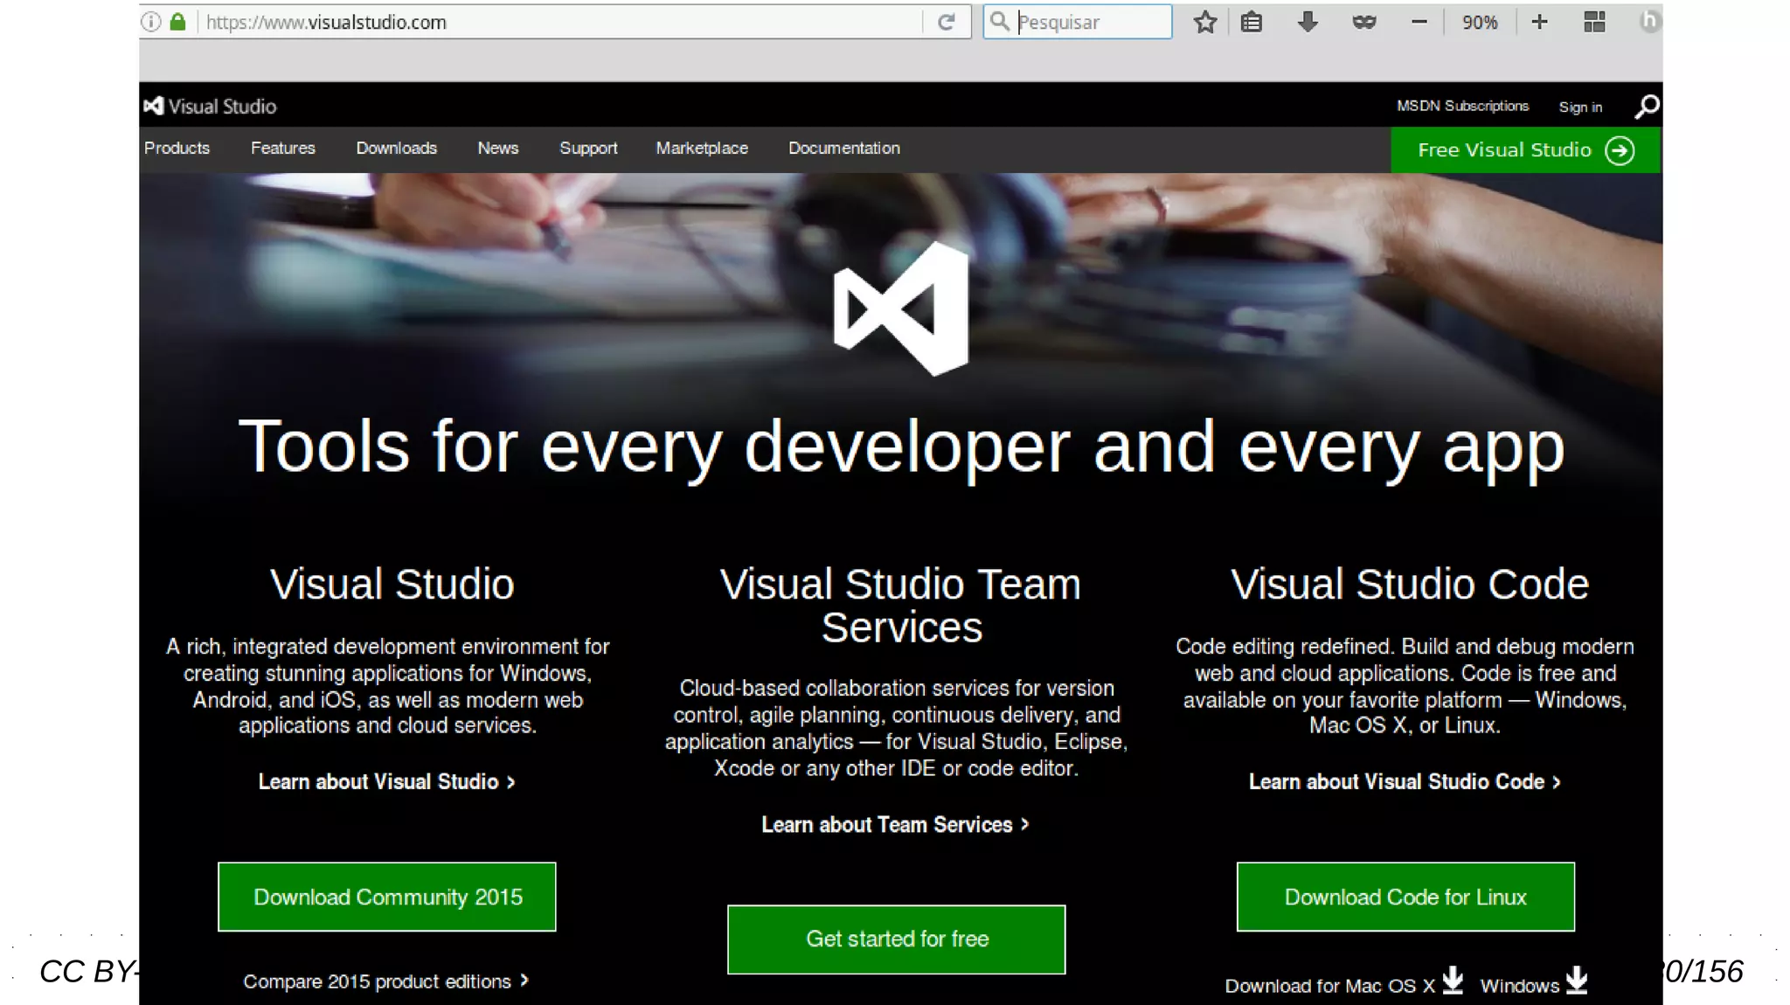1790x1005 pixels.
Task: Click Download Community 2015 button
Action: pos(387,897)
